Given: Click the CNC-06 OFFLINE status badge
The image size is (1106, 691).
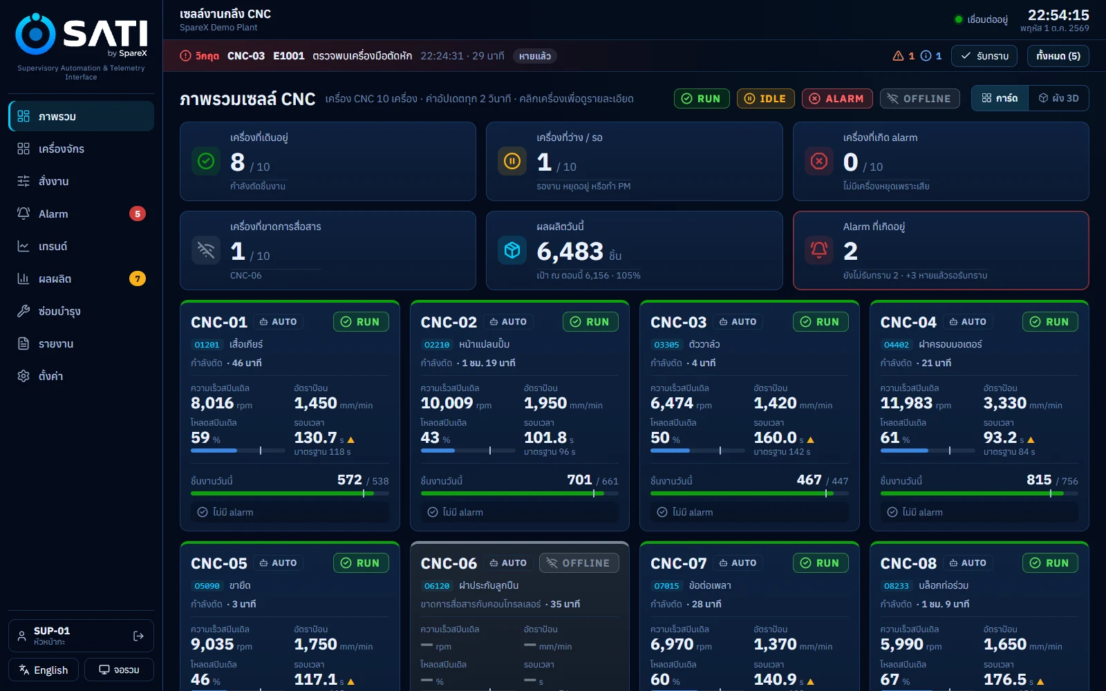Looking at the screenshot, I should click(x=579, y=563).
